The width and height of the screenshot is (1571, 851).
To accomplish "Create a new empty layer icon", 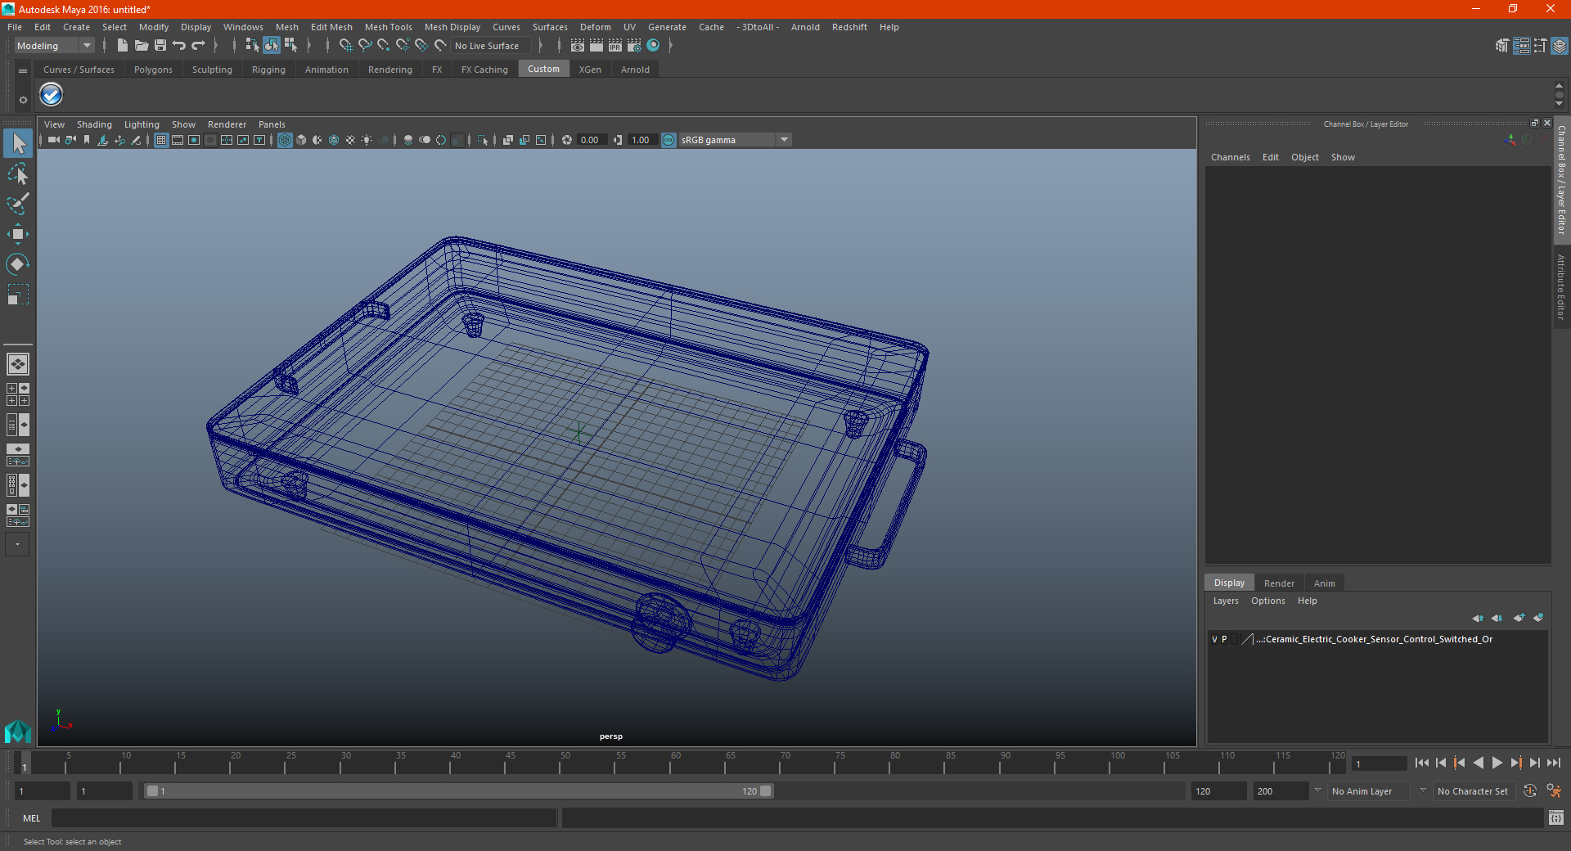I will [1519, 618].
